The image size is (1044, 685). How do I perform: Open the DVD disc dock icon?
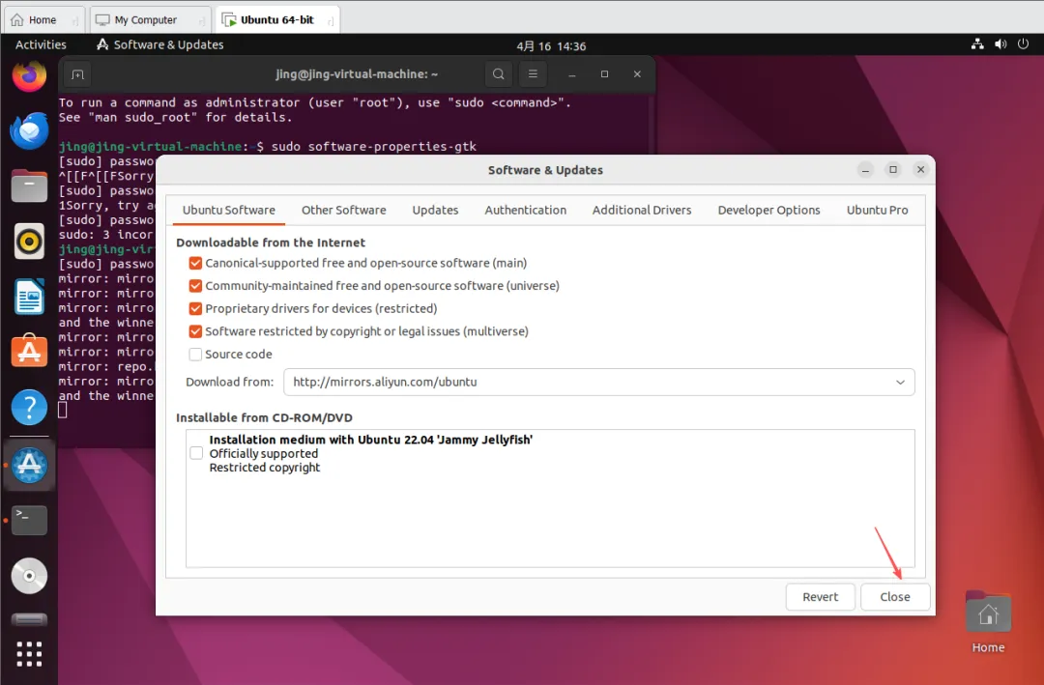(x=29, y=576)
